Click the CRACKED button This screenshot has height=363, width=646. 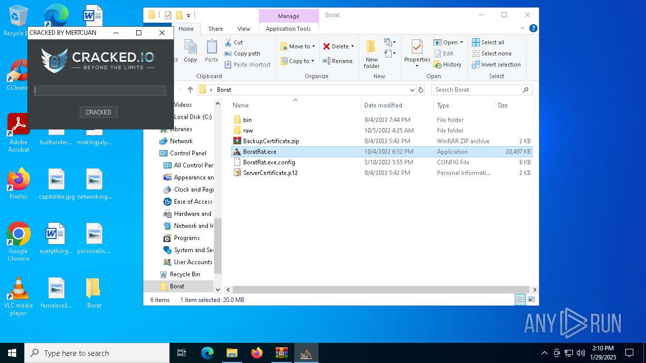[98, 112]
